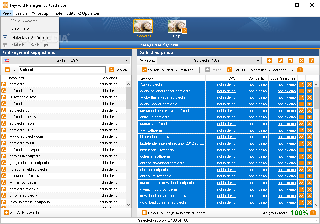This screenshot has height=224, width=320.
Task: Click Get CPC, Competition & Searches
Action: tap(257, 70)
